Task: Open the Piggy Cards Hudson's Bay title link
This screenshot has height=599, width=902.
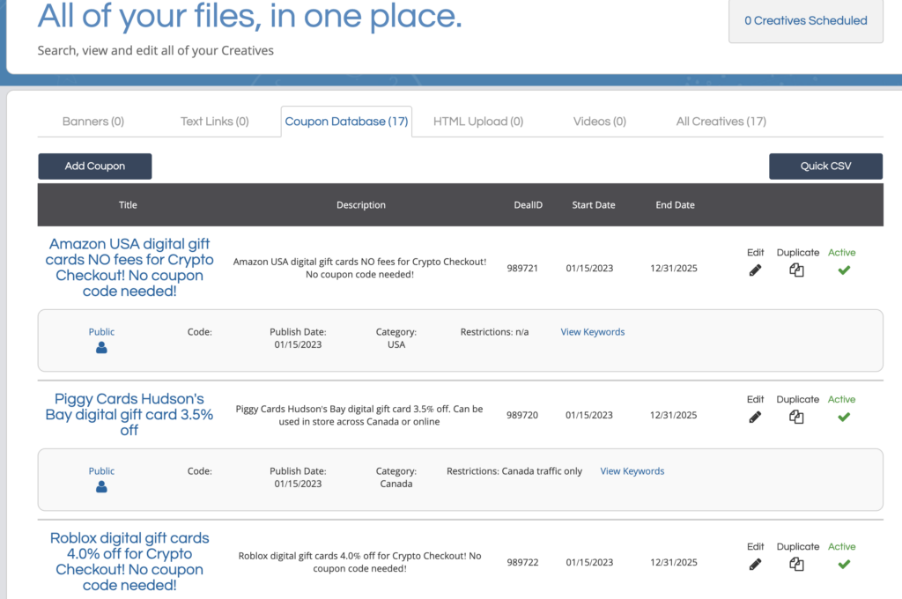Action: pyautogui.click(x=129, y=414)
